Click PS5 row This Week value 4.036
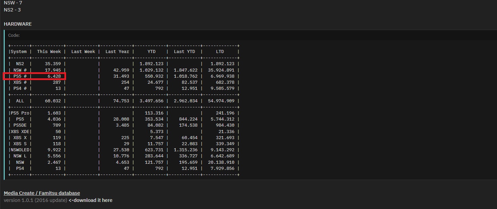Viewport: 497px width, 209px height. 54,119
